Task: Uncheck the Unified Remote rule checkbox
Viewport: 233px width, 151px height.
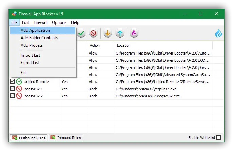Action: click(12, 81)
